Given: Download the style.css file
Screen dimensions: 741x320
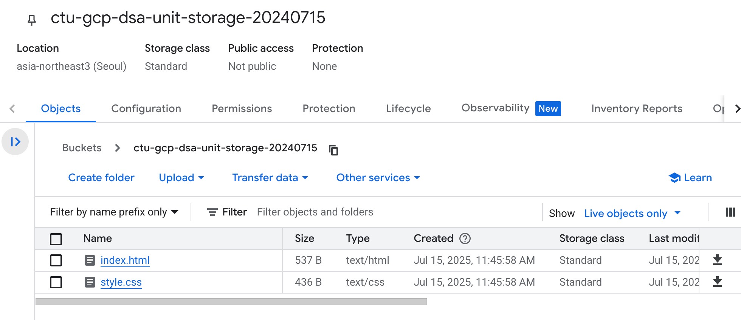Looking at the screenshot, I should tap(717, 282).
